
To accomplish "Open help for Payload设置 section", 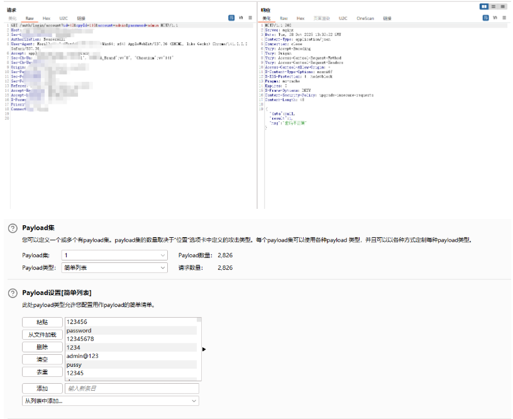I will click(13, 293).
